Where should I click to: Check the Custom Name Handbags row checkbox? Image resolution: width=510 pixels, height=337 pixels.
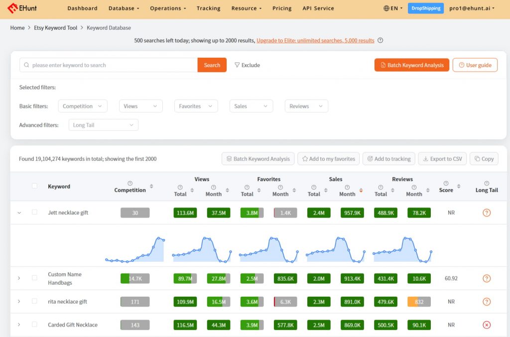click(x=34, y=278)
